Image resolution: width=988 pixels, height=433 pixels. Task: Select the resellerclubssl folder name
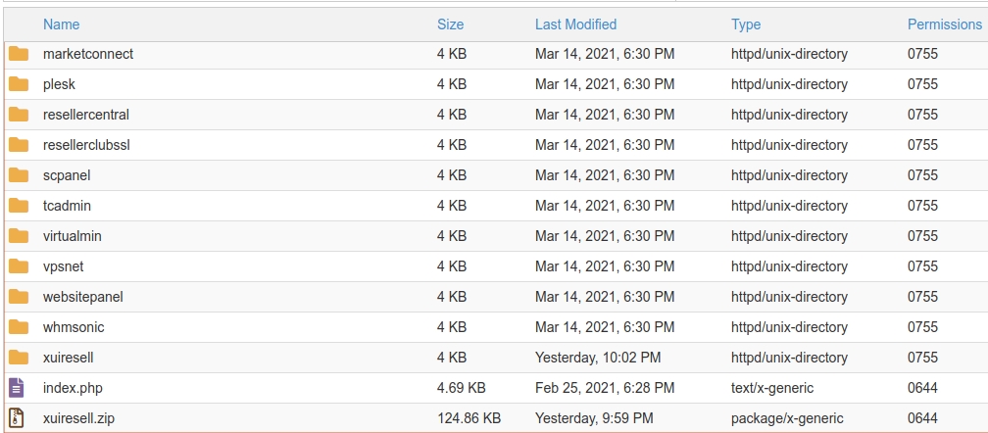86,145
